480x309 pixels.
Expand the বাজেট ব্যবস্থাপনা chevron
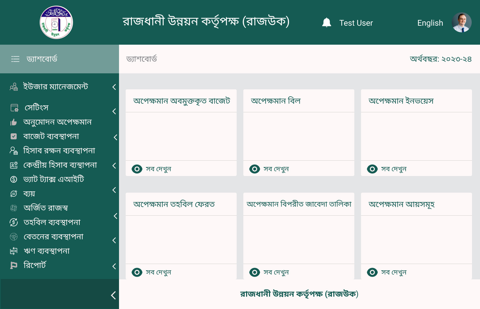tap(115, 137)
